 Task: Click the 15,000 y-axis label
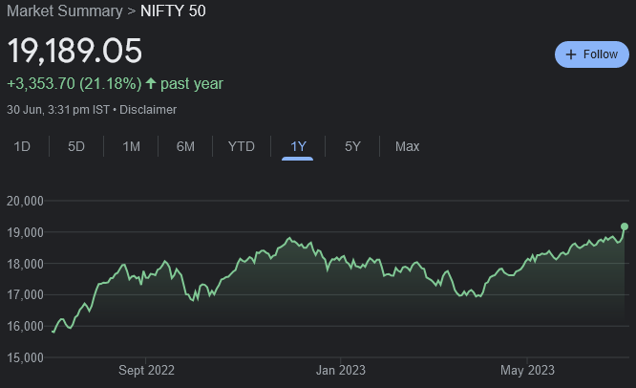[25, 357]
